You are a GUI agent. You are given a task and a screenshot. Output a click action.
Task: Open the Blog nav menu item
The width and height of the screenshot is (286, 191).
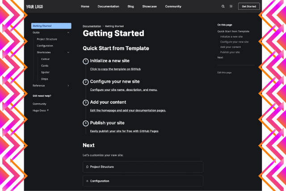[130, 7]
